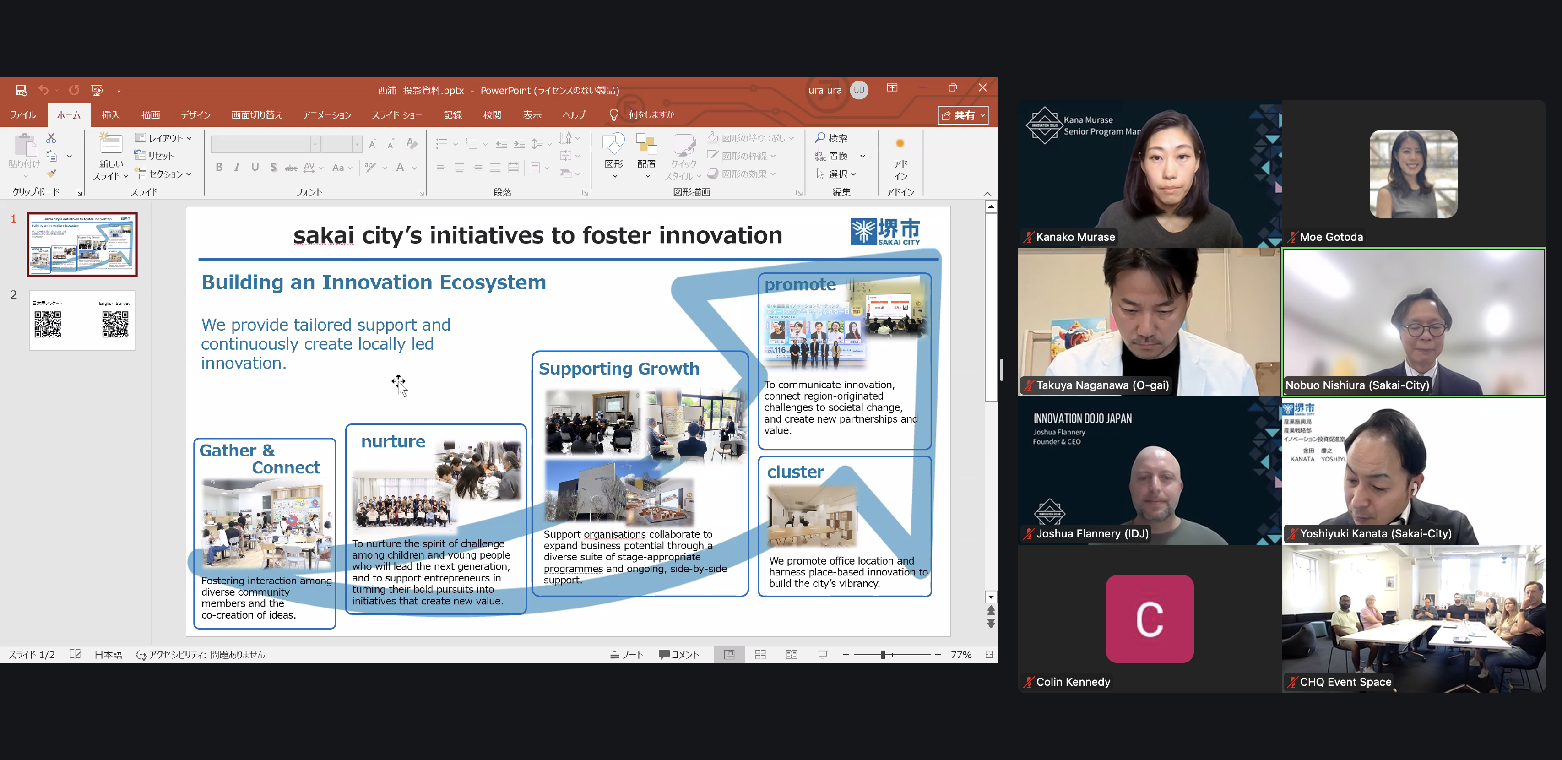The image size is (1562, 760).
Task: Click the Reset slide button
Action: [x=155, y=156]
